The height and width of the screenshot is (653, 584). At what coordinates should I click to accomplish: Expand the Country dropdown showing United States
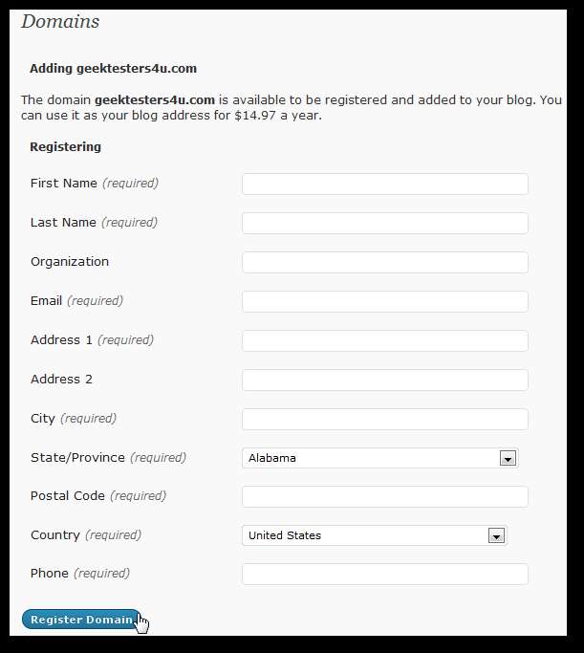(x=374, y=535)
